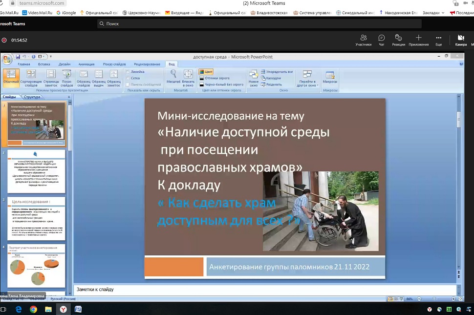474x315 pixels.
Task: Select the Цель исследования slide thumbnail
Action: 36,216
